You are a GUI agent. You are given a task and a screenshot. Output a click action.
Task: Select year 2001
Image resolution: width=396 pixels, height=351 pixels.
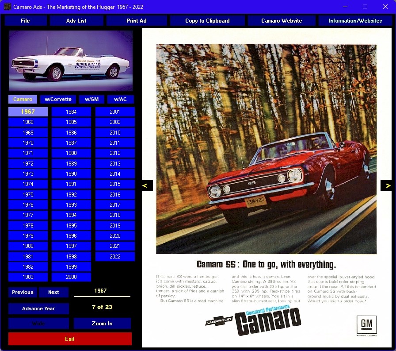coord(115,112)
